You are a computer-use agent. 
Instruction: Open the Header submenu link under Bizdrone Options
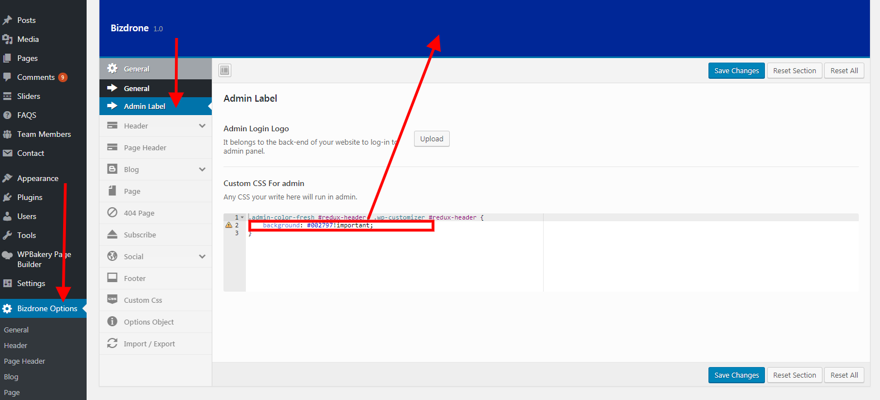16,345
